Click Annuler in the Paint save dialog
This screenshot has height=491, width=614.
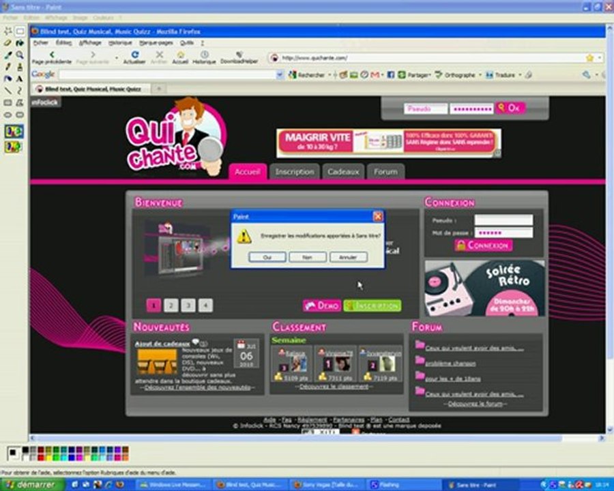click(x=348, y=257)
